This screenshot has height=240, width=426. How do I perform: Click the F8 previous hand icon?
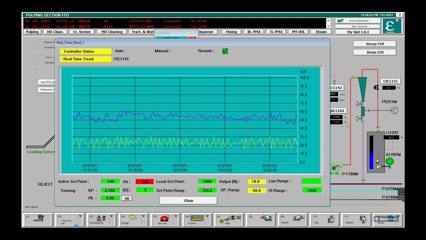click(x=266, y=218)
